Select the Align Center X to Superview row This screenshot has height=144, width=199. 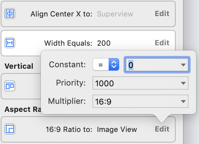pos(88,14)
